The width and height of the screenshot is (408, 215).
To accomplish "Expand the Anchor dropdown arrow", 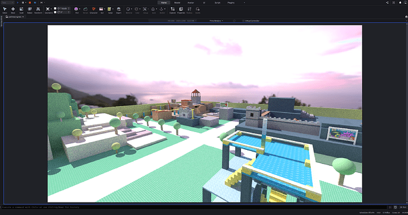I will tap(165, 9).
